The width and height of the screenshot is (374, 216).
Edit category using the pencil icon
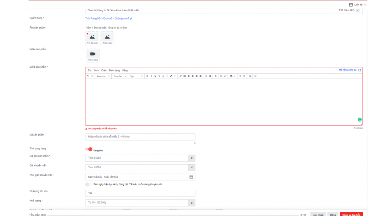(x=131, y=19)
